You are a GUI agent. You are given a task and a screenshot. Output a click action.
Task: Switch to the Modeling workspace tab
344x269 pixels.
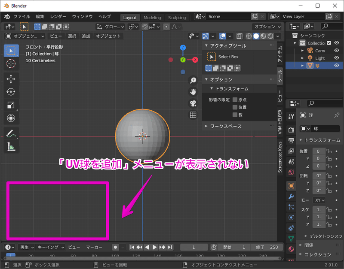[x=152, y=18]
